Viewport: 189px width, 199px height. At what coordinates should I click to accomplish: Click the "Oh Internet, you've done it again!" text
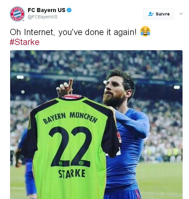(x=73, y=32)
